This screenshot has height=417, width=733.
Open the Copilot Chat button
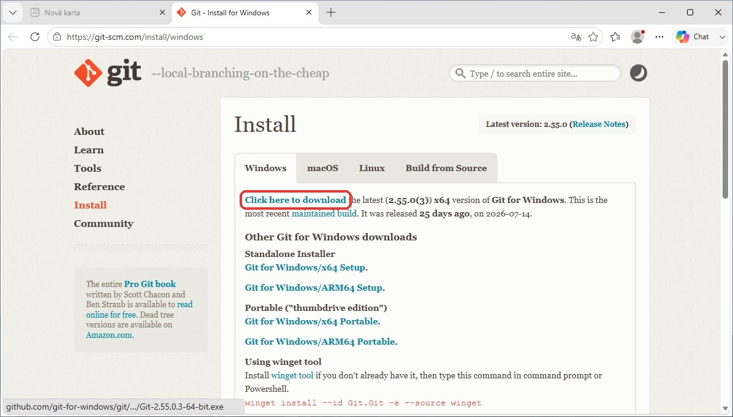pos(693,37)
